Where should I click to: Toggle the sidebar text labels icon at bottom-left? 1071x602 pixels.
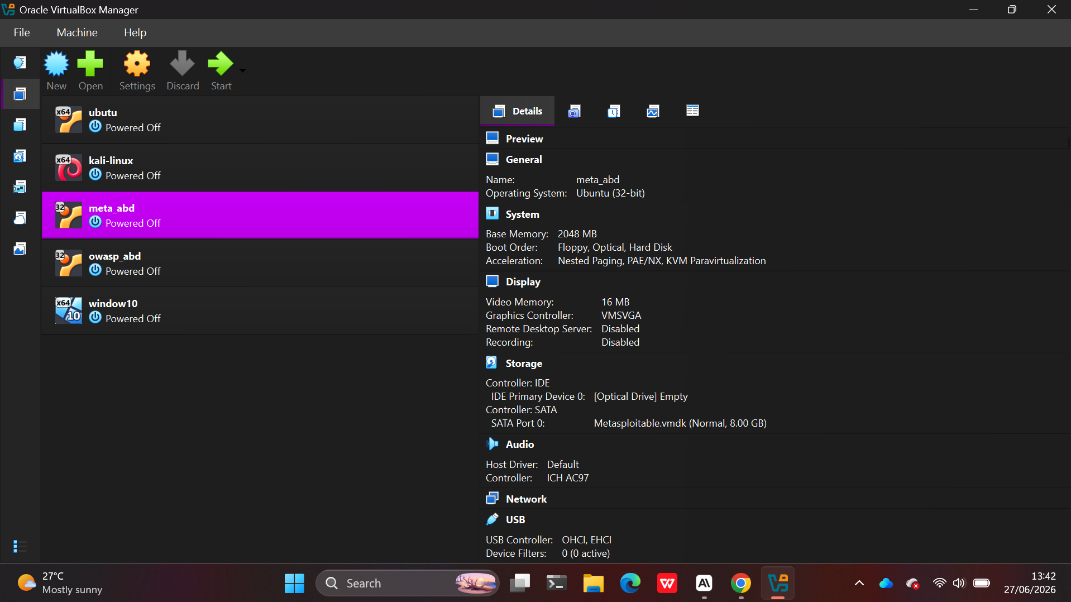(20, 546)
